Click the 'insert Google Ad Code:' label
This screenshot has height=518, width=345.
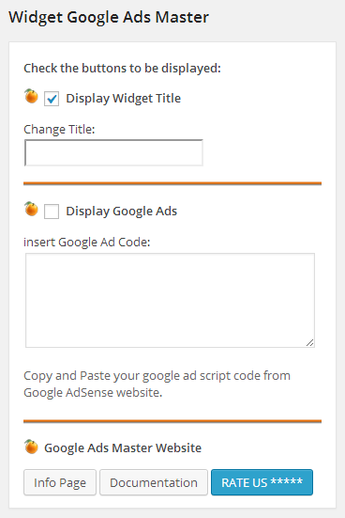pyautogui.click(x=87, y=243)
